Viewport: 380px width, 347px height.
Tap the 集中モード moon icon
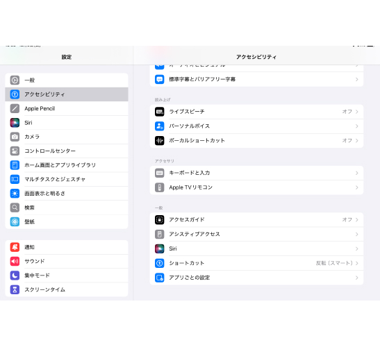[15, 276]
